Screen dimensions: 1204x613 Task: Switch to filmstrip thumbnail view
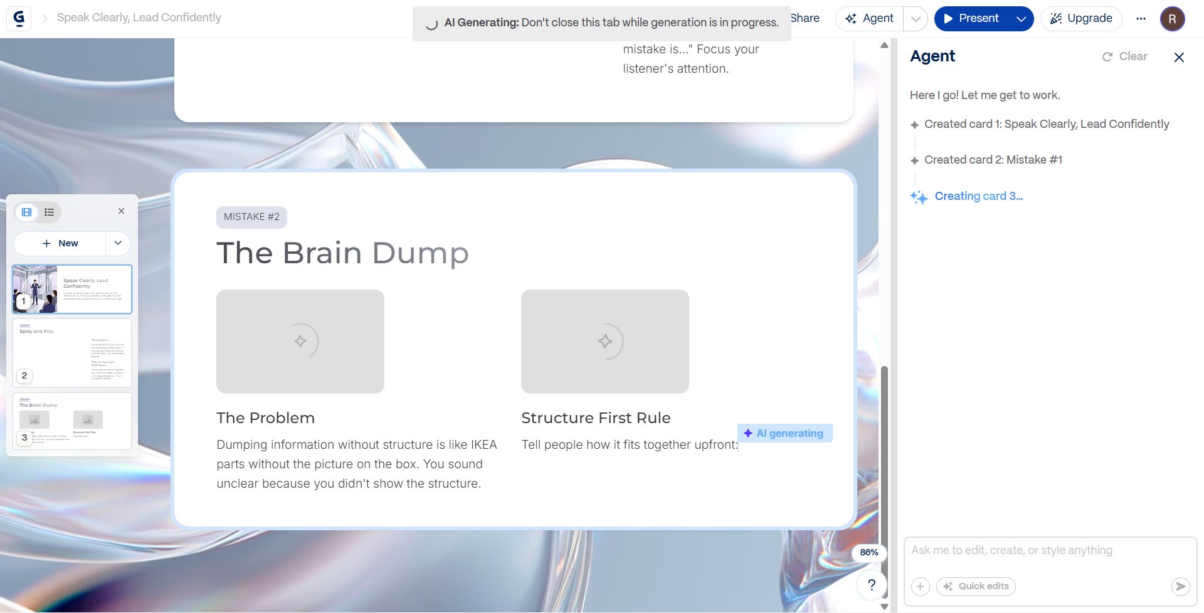point(27,212)
